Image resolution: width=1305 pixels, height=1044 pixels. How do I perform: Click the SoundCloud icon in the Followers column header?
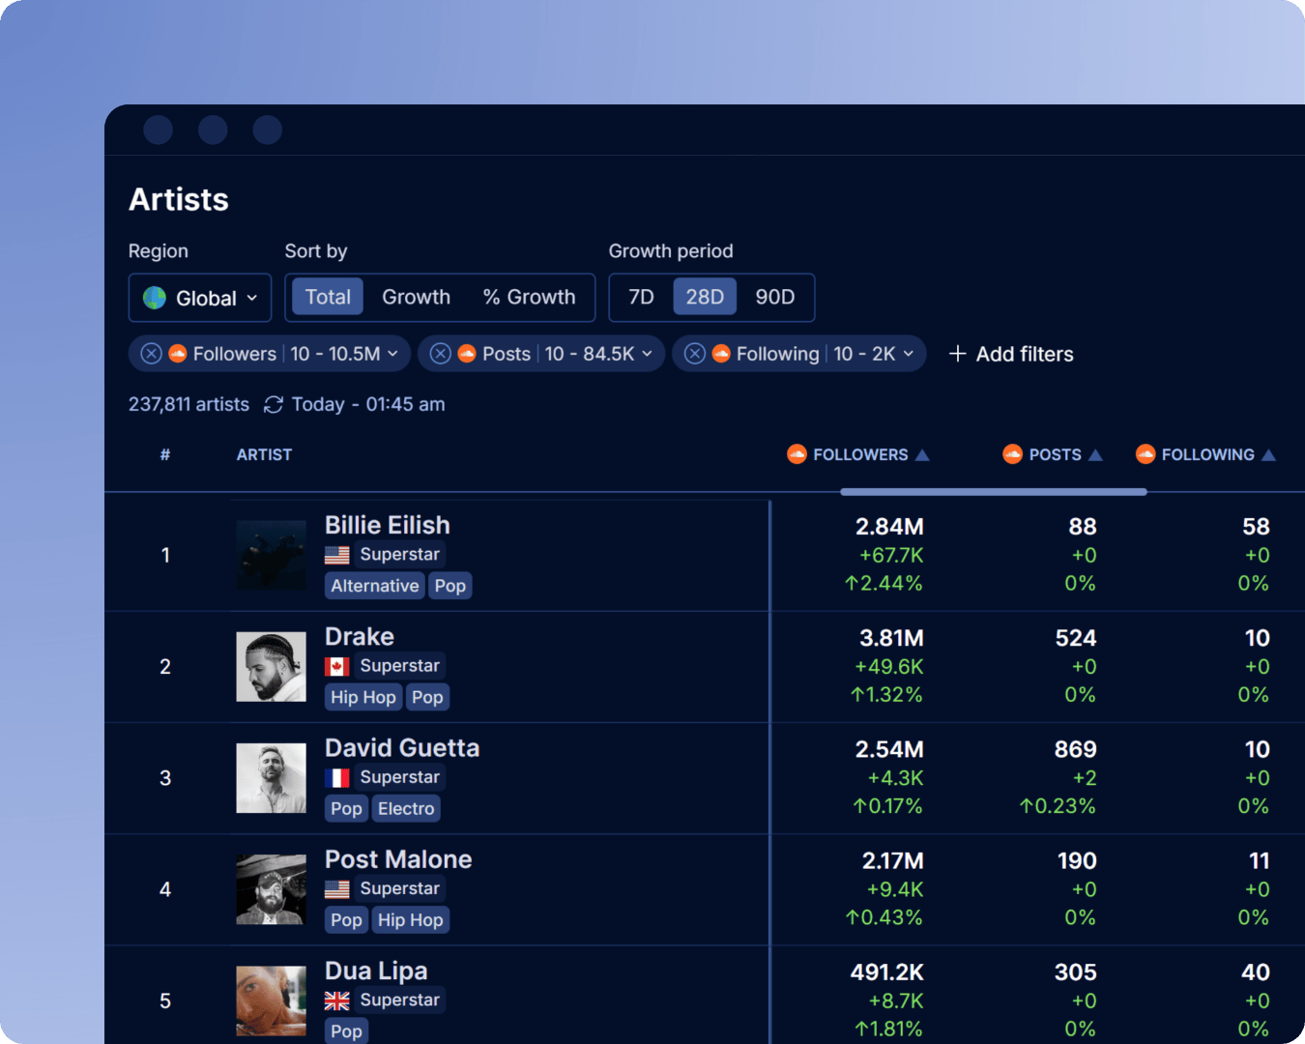tap(797, 454)
